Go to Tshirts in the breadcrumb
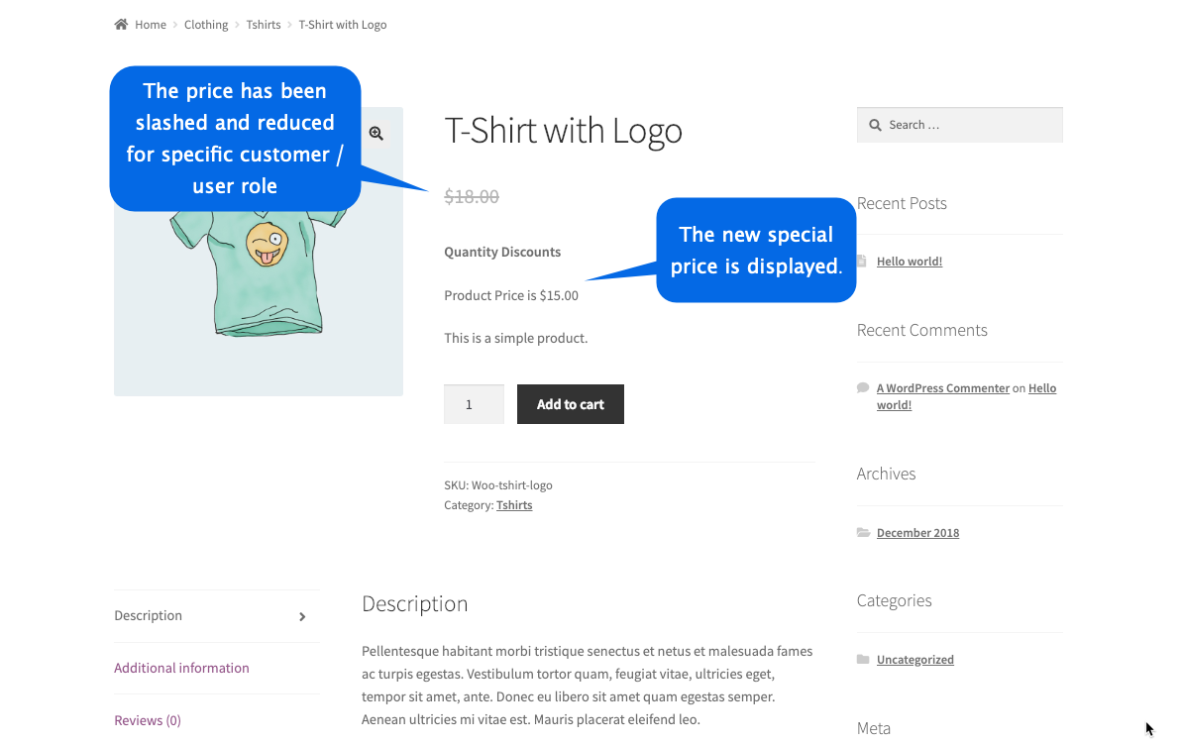The height and width of the screenshot is (744, 1182). (x=264, y=25)
